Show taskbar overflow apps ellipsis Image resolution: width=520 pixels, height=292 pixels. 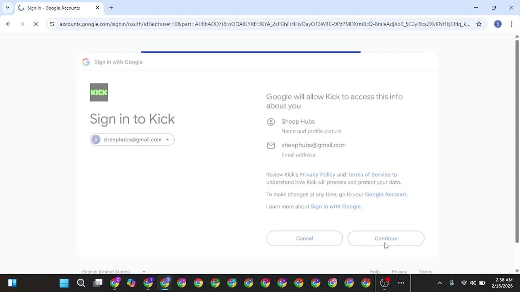point(401,283)
